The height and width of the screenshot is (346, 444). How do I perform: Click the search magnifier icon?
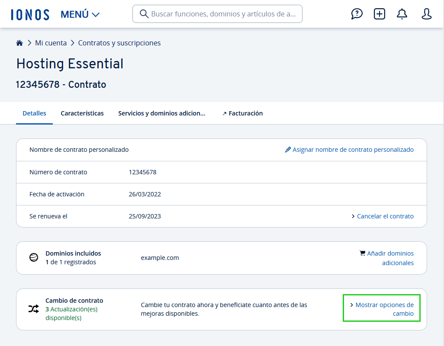coord(144,14)
